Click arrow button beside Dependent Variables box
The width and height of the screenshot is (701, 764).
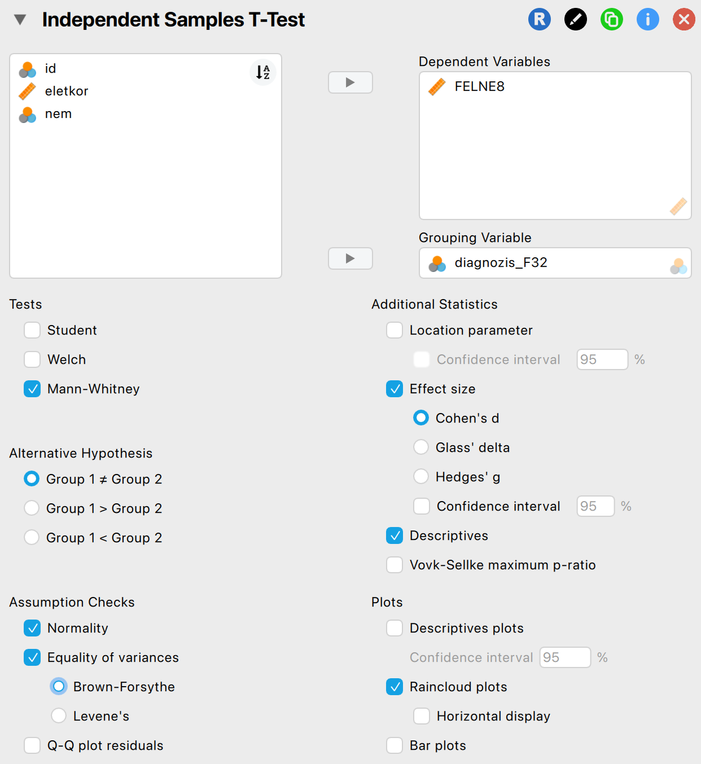pos(350,82)
